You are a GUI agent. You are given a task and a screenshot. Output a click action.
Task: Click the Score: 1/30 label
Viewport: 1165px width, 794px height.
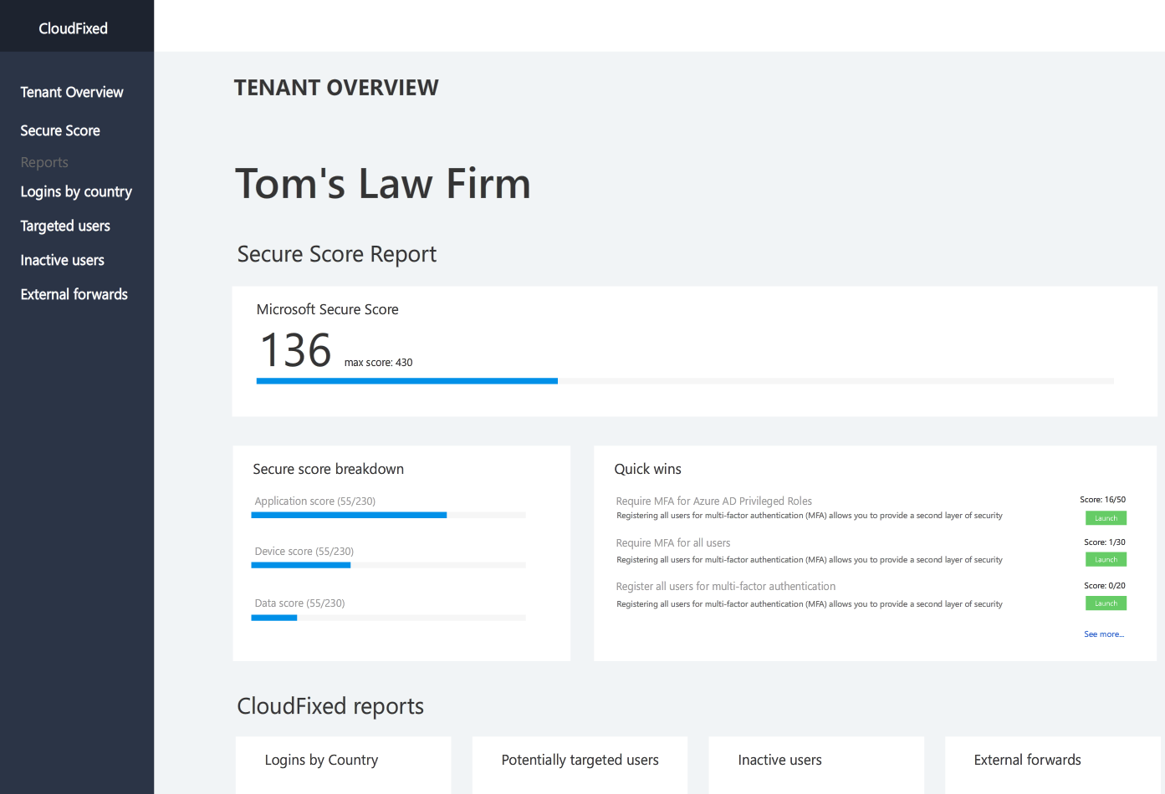1105,542
